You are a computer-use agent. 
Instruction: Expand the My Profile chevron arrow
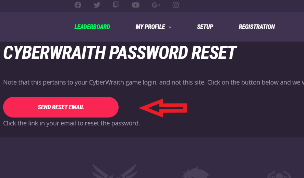click(170, 27)
